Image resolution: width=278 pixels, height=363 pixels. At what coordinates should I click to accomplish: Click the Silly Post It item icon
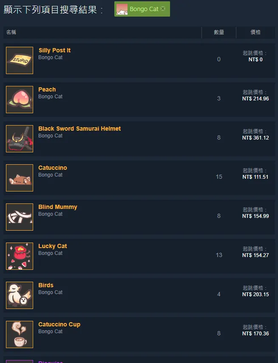[x=20, y=60]
